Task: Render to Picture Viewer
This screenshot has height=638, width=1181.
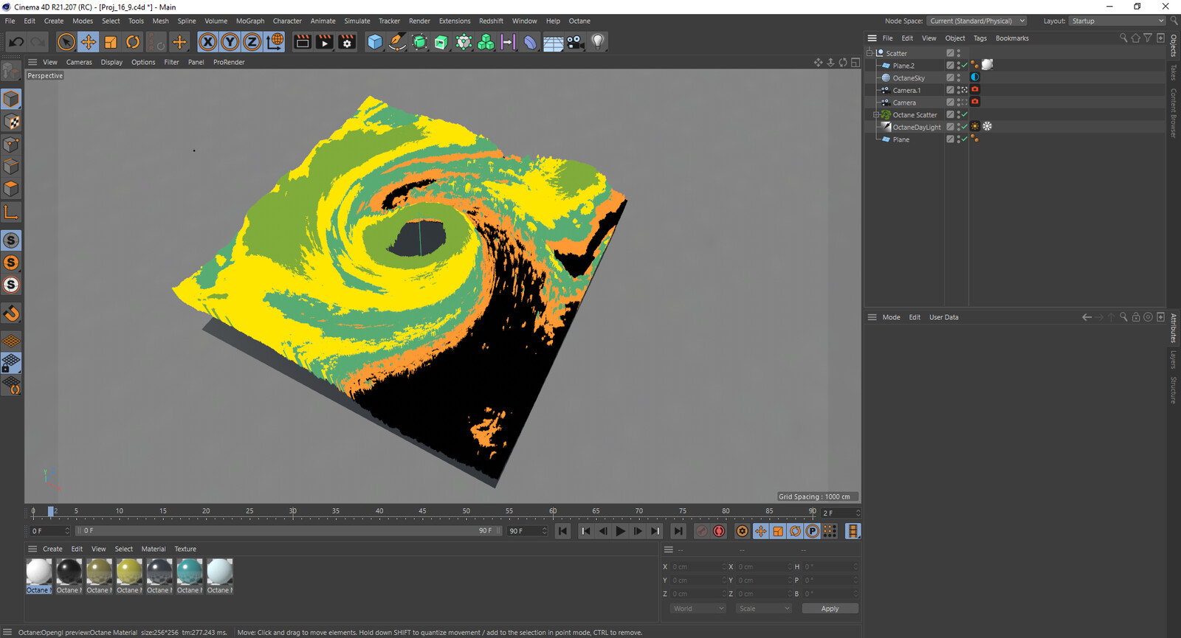Action: click(x=325, y=42)
